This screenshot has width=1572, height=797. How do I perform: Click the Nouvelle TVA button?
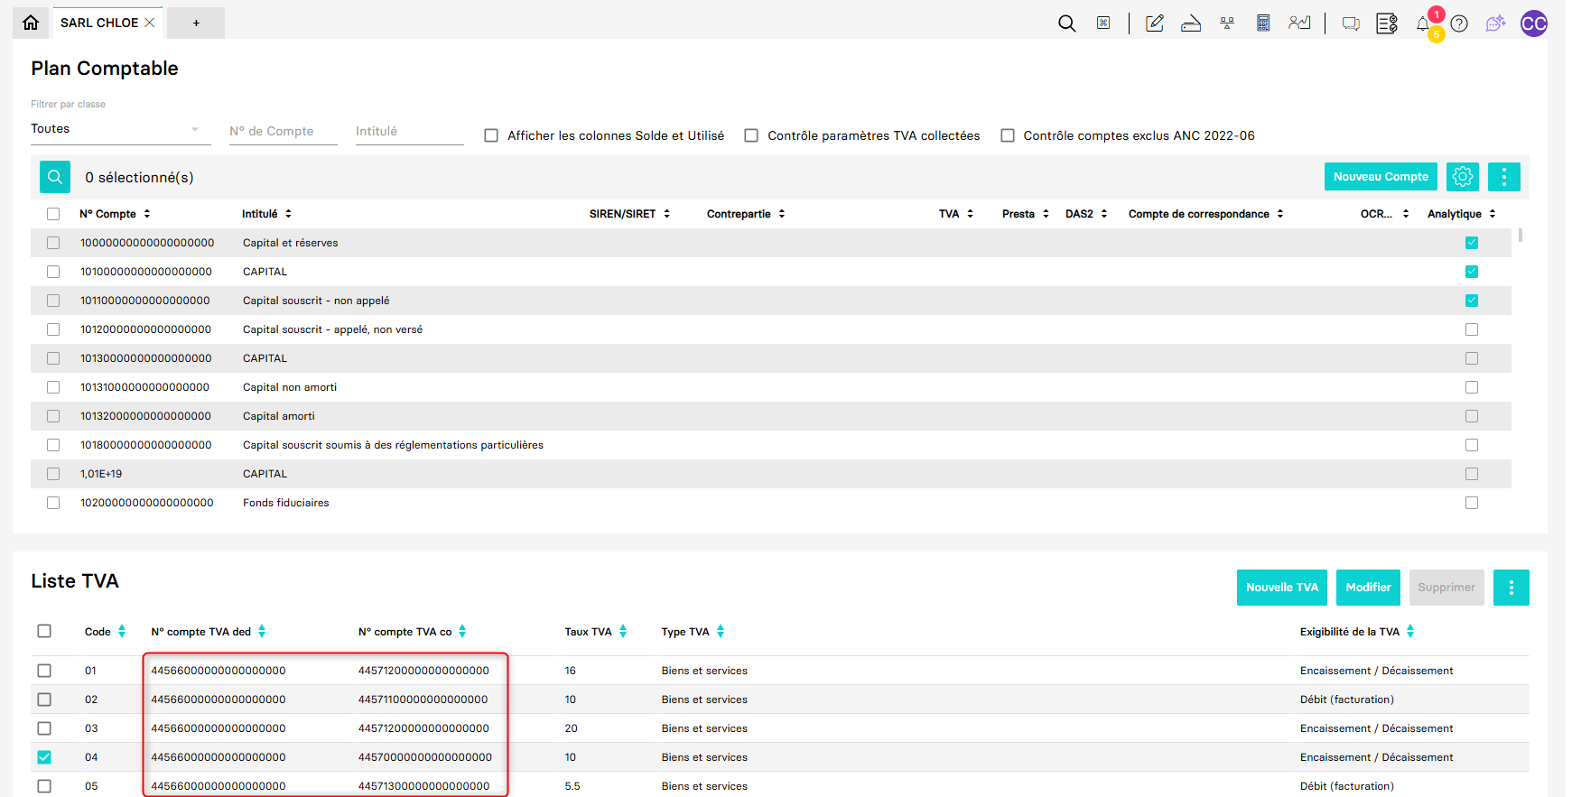[1281, 588]
